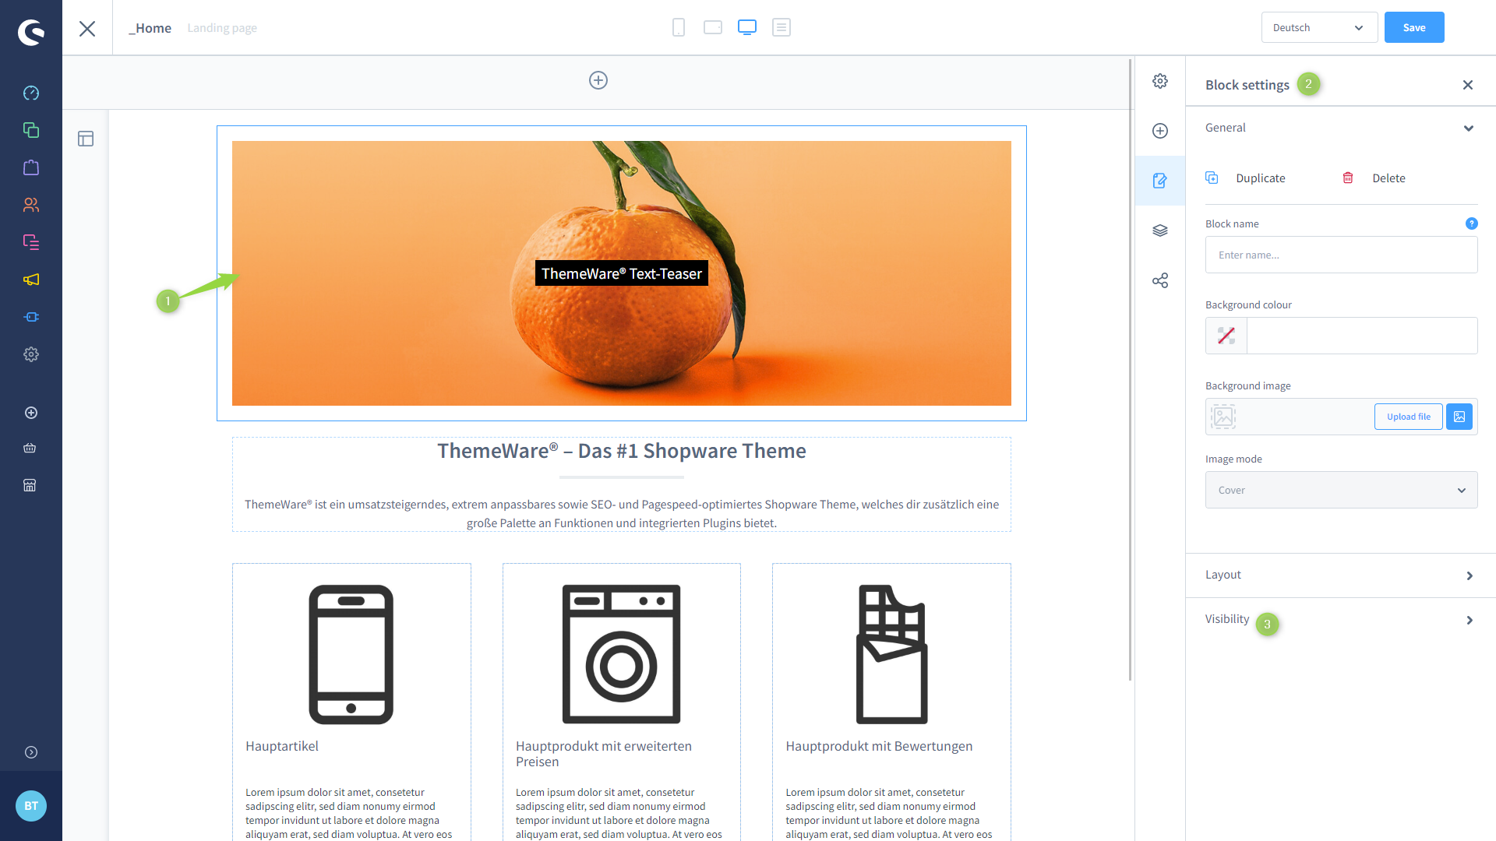This screenshot has width=1496, height=841.
Task: Click the section layout icon beside stage
Action: 86,139
